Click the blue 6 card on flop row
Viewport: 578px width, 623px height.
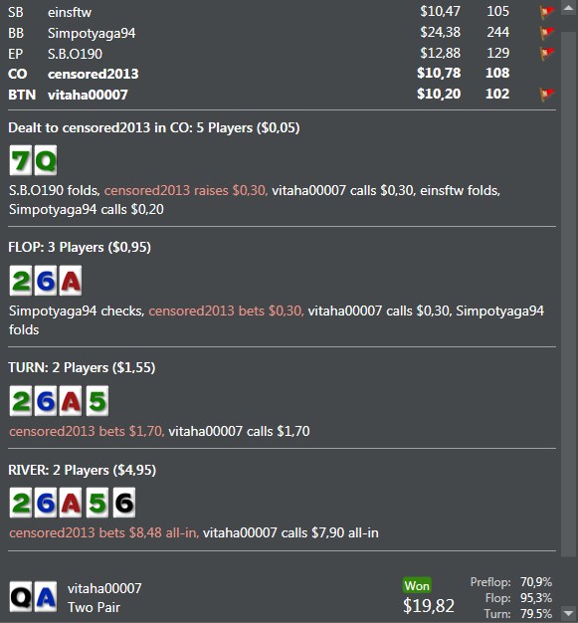46,281
